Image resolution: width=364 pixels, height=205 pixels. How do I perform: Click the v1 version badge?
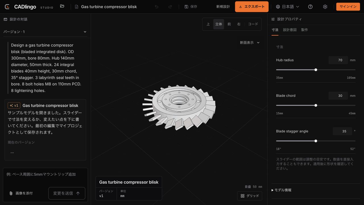[14, 105]
